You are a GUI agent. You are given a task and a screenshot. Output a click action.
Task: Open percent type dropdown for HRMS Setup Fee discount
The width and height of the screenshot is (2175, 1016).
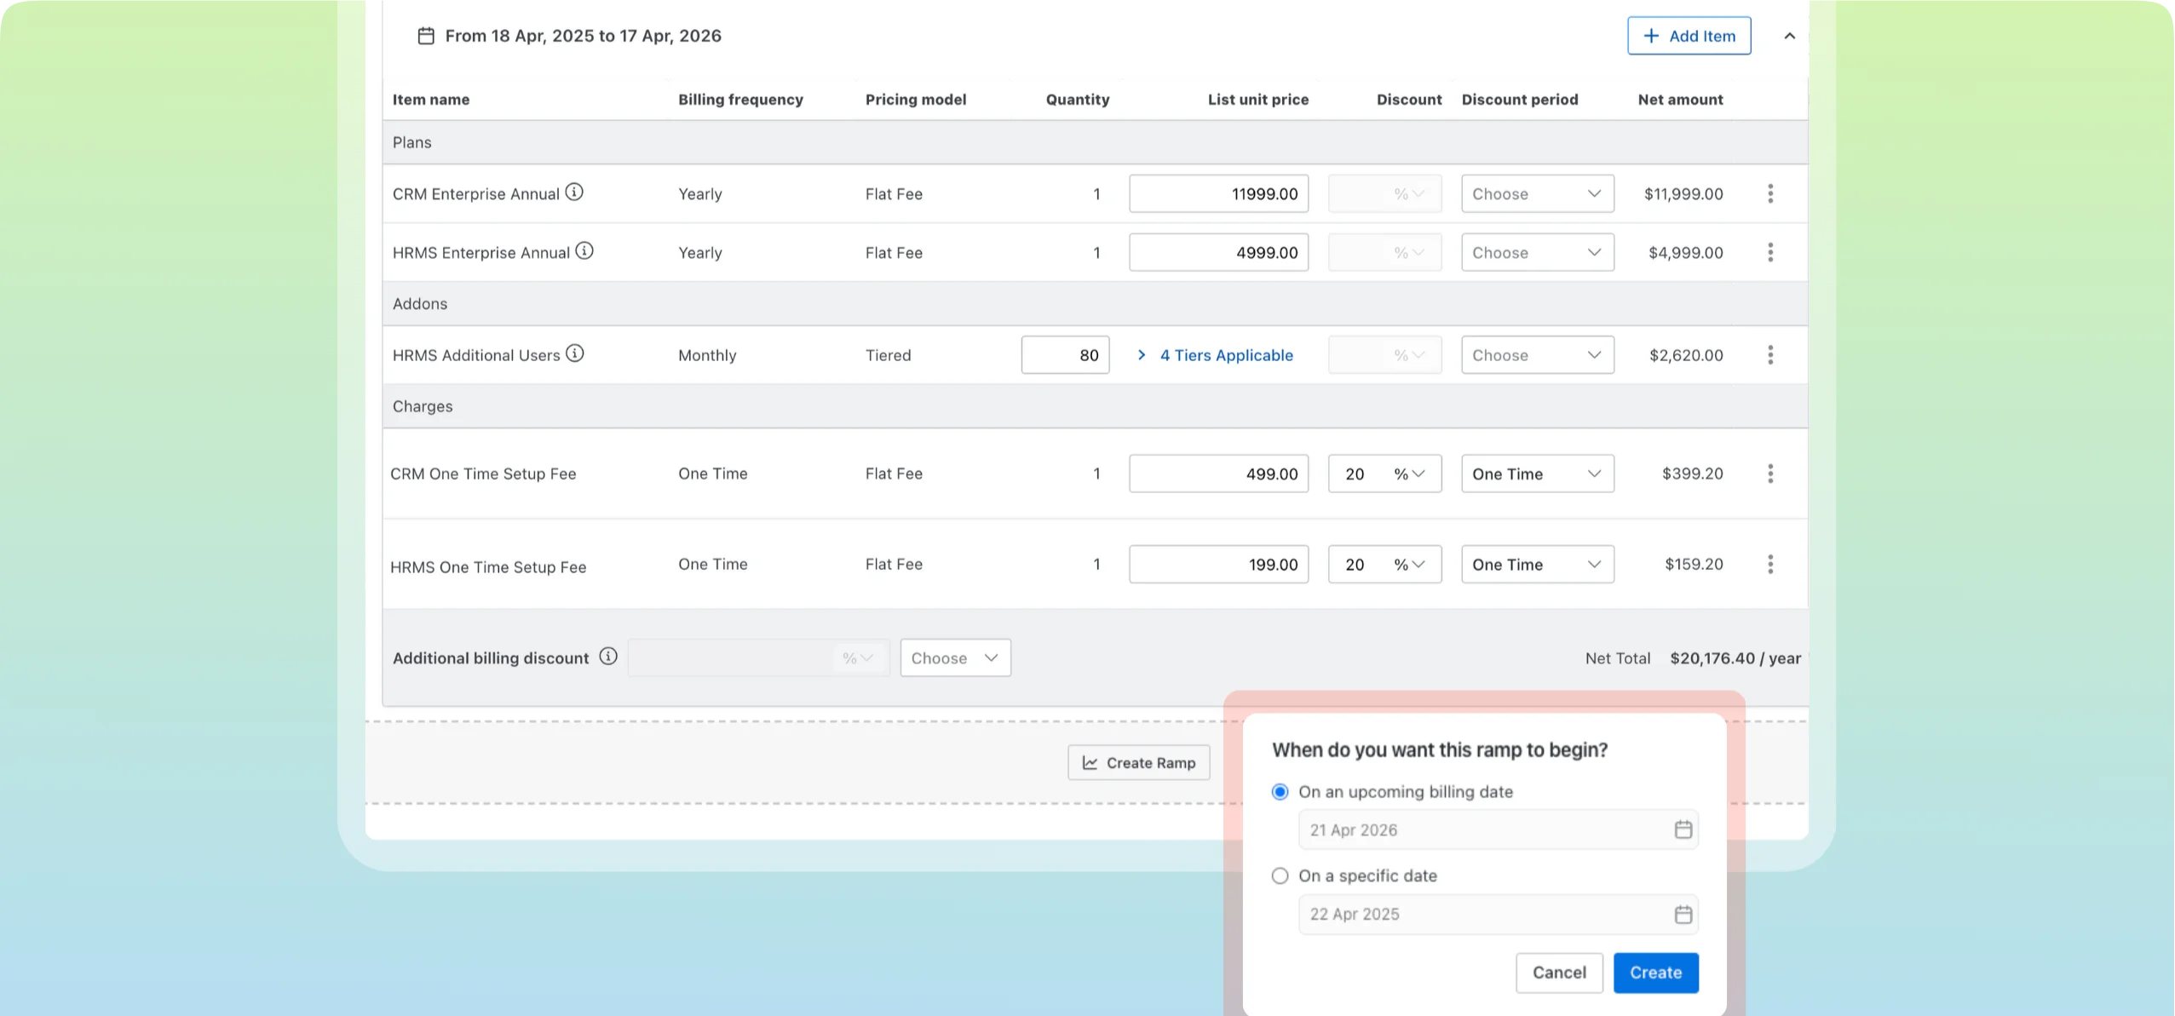click(1409, 564)
